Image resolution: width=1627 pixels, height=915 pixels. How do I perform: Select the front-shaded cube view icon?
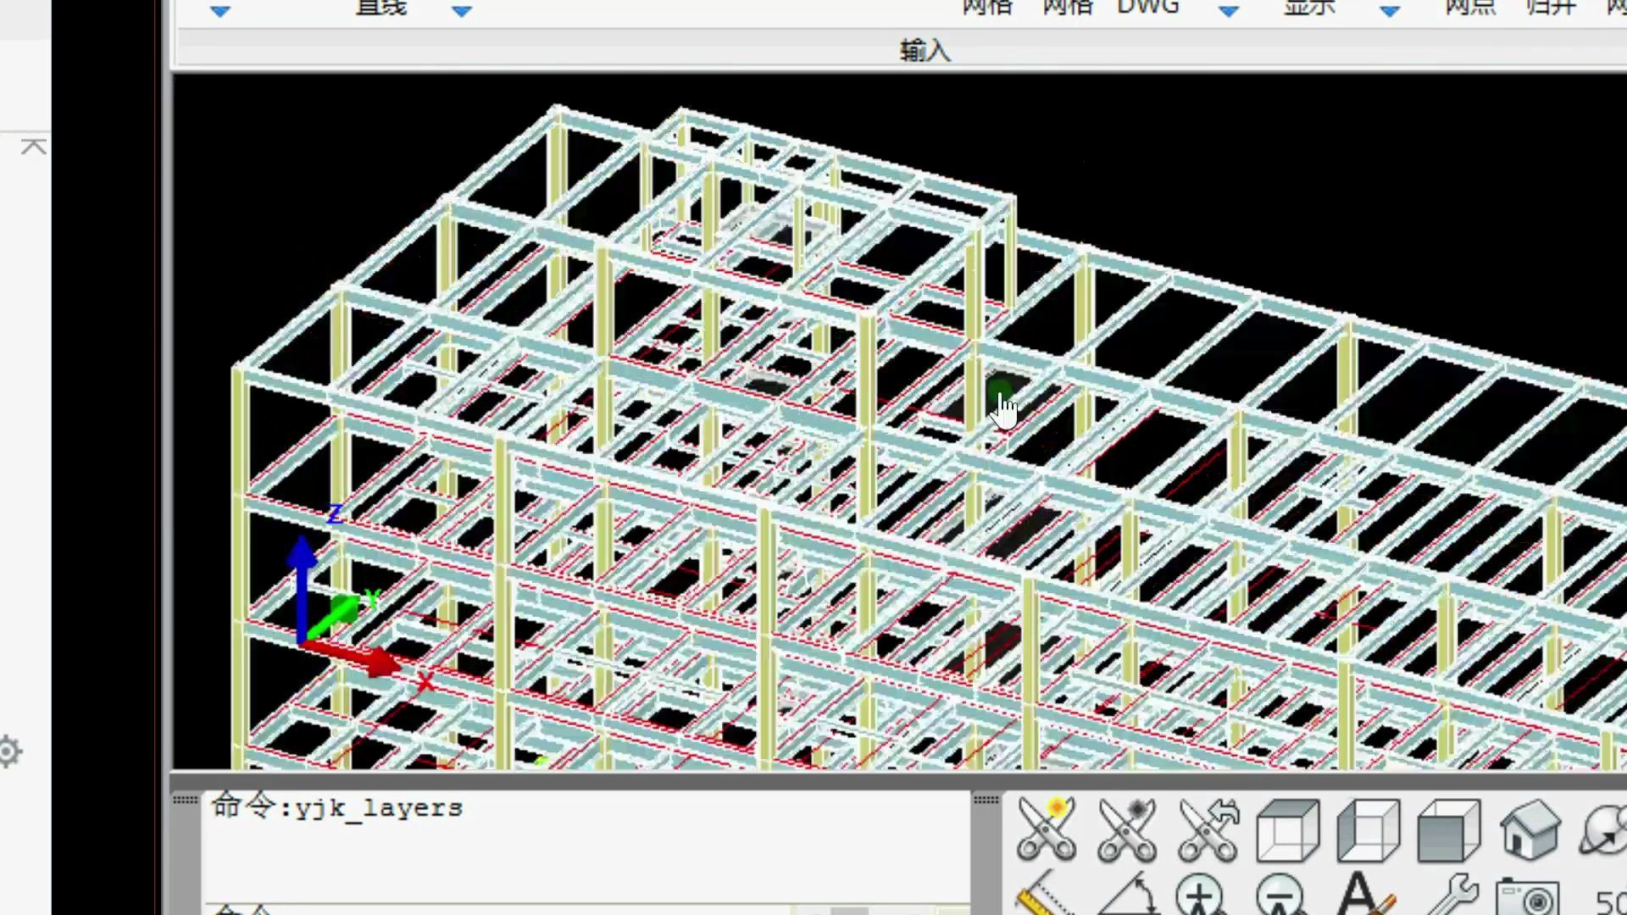click(x=1448, y=830)
